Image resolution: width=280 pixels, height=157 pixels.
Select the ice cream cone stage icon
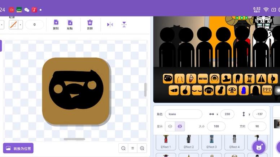pyautogui.click(x=191, y=78)
